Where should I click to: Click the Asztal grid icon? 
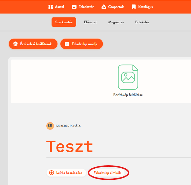tap(50, 7)
